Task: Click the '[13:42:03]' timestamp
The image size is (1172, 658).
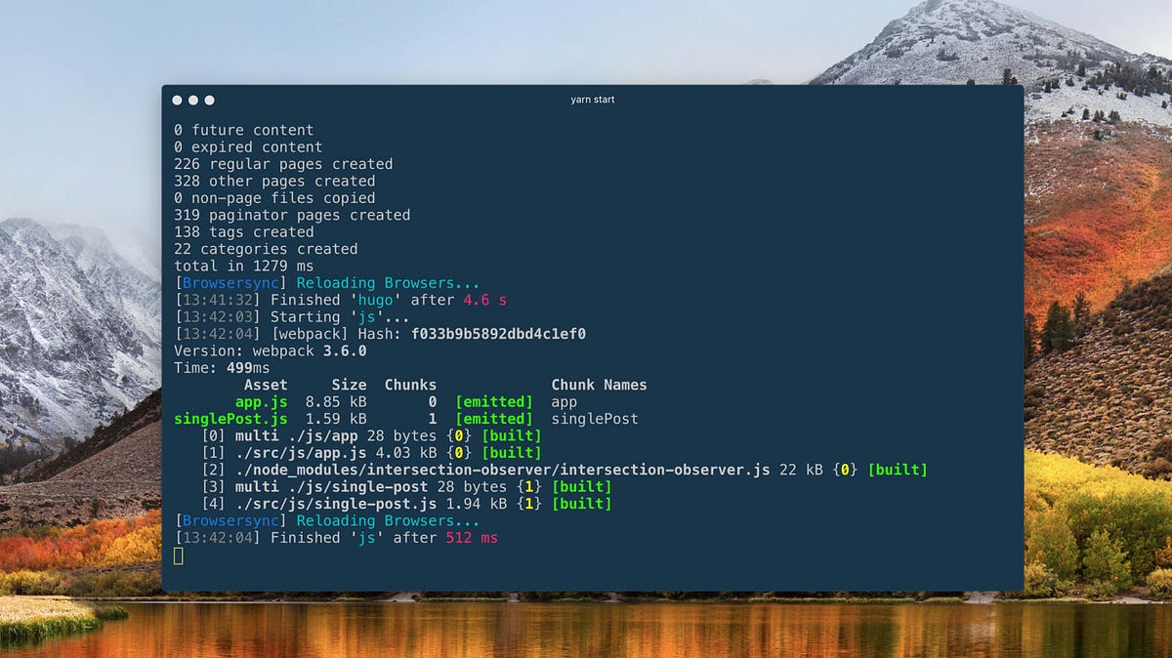Action: click(218, 317)
